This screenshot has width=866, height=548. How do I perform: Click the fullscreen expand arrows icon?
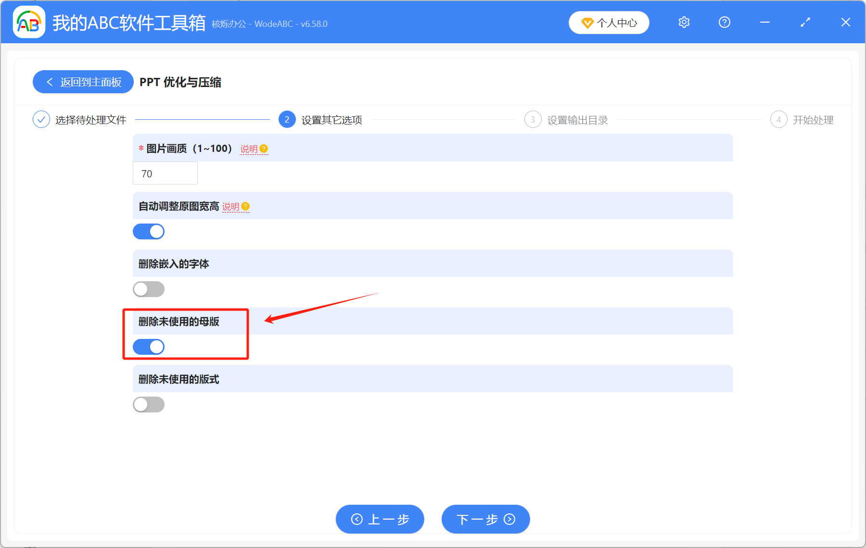(804, 22)
